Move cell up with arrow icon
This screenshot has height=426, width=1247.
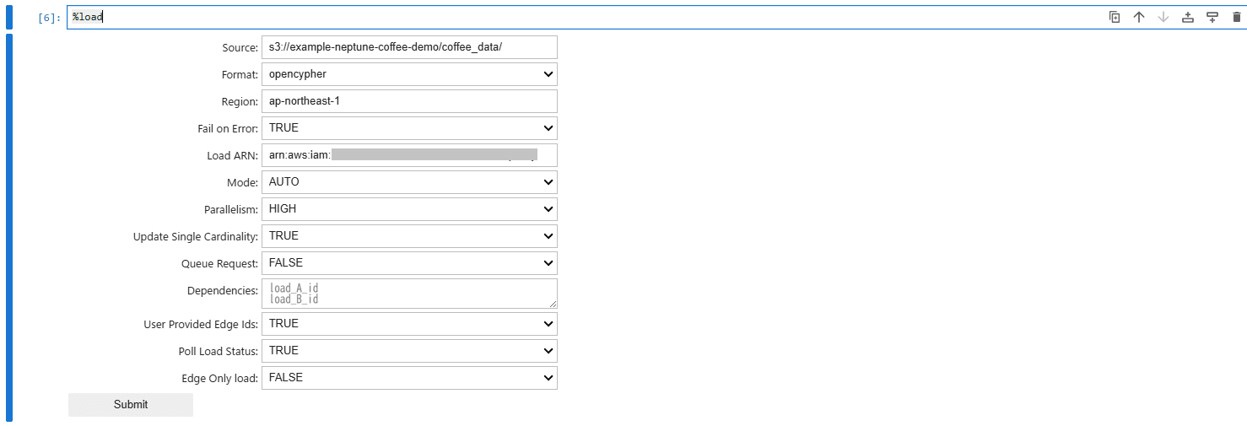coord(1139,17)
